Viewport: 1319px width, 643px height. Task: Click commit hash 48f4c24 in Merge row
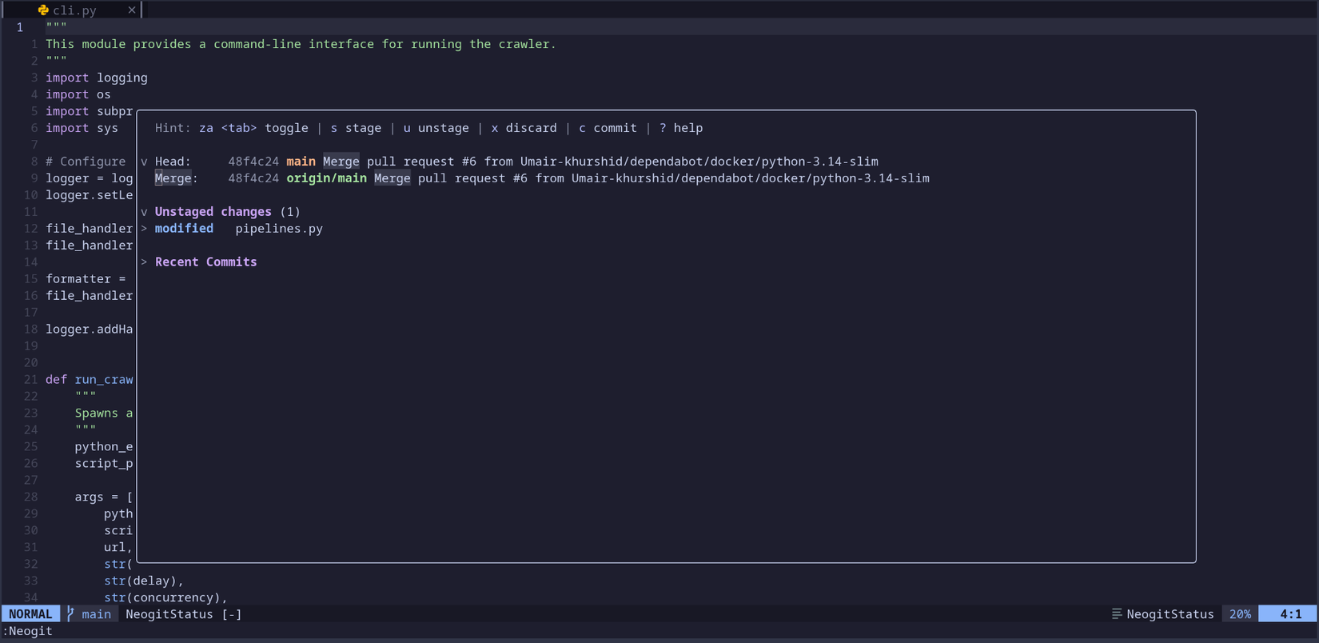pyautogui.click(x=253, y=178)
